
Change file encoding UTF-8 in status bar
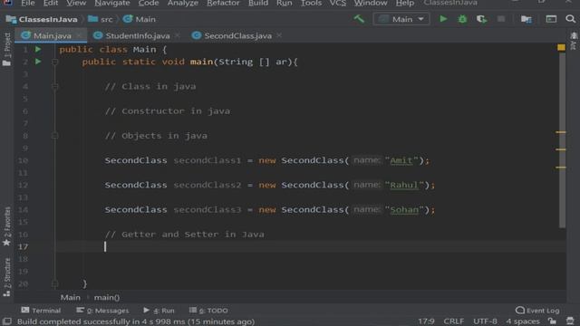point(485,321)
